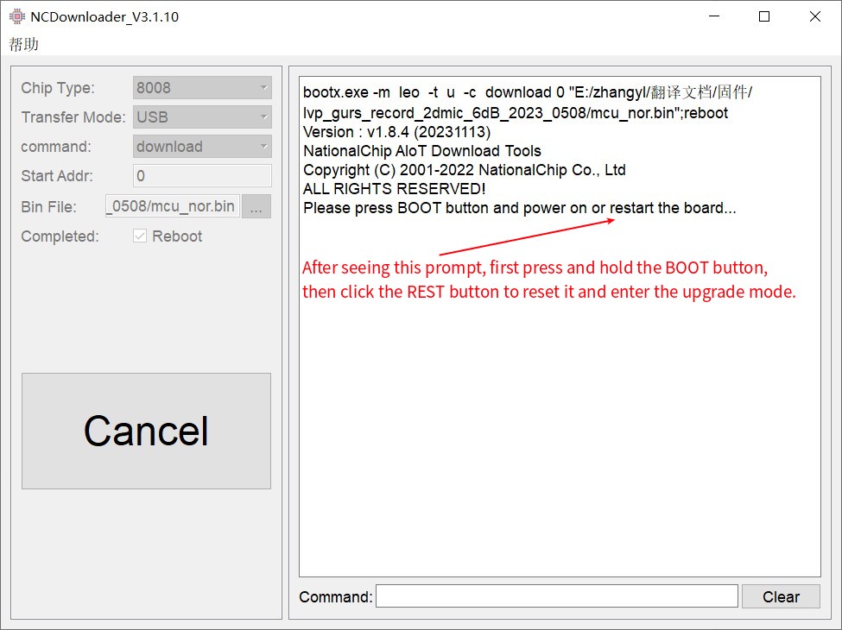Minimize the NCDownloader window
This screenshot has width=842, height=630.
pyautogui.click(x=714, y=16)
